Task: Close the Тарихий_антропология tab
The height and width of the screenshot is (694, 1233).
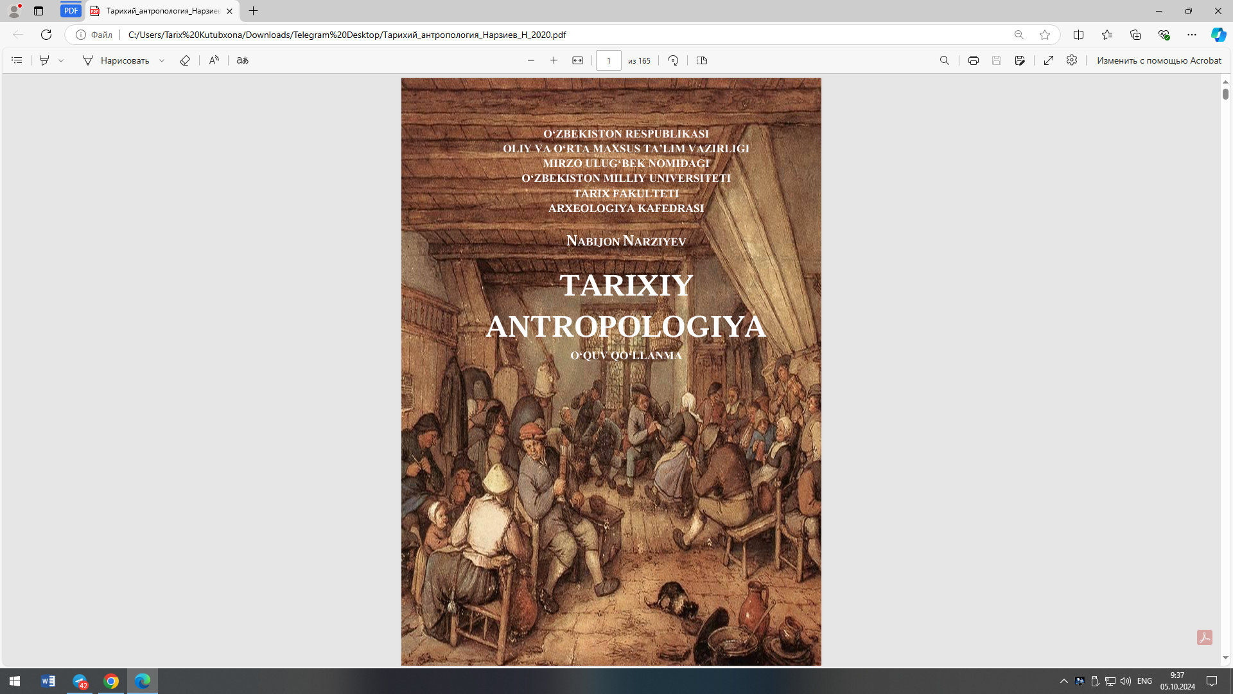Action: click(229, 11)
